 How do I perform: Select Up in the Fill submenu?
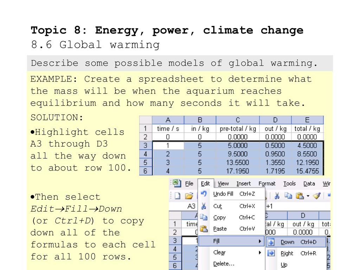click(296, 265)
